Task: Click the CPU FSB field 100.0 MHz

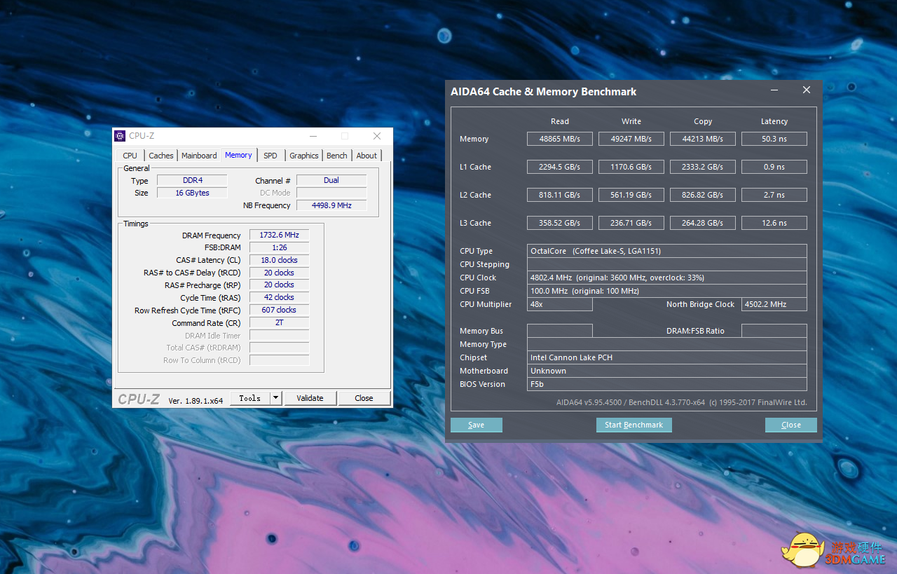Action: (x=667, y=291)
